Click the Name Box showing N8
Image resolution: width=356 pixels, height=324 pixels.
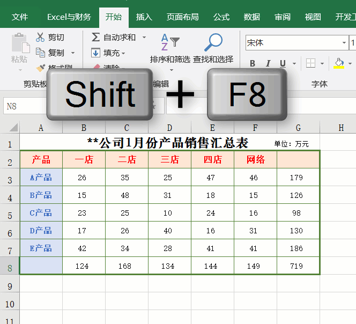(24, 106)
